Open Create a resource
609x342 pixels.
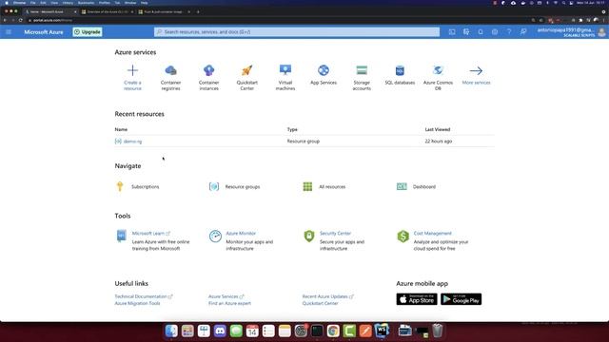click(x=132, y=78)
